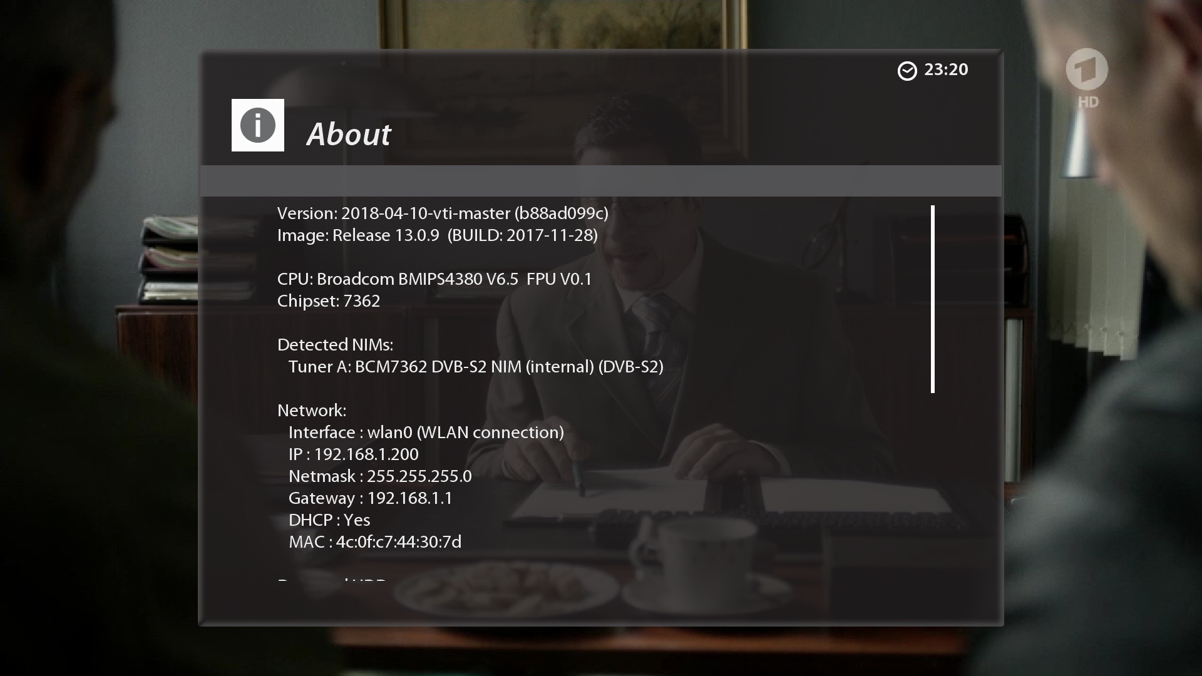Select the Tuner A BCM7362 DVB-S2 entry

[x=476, y=367]
